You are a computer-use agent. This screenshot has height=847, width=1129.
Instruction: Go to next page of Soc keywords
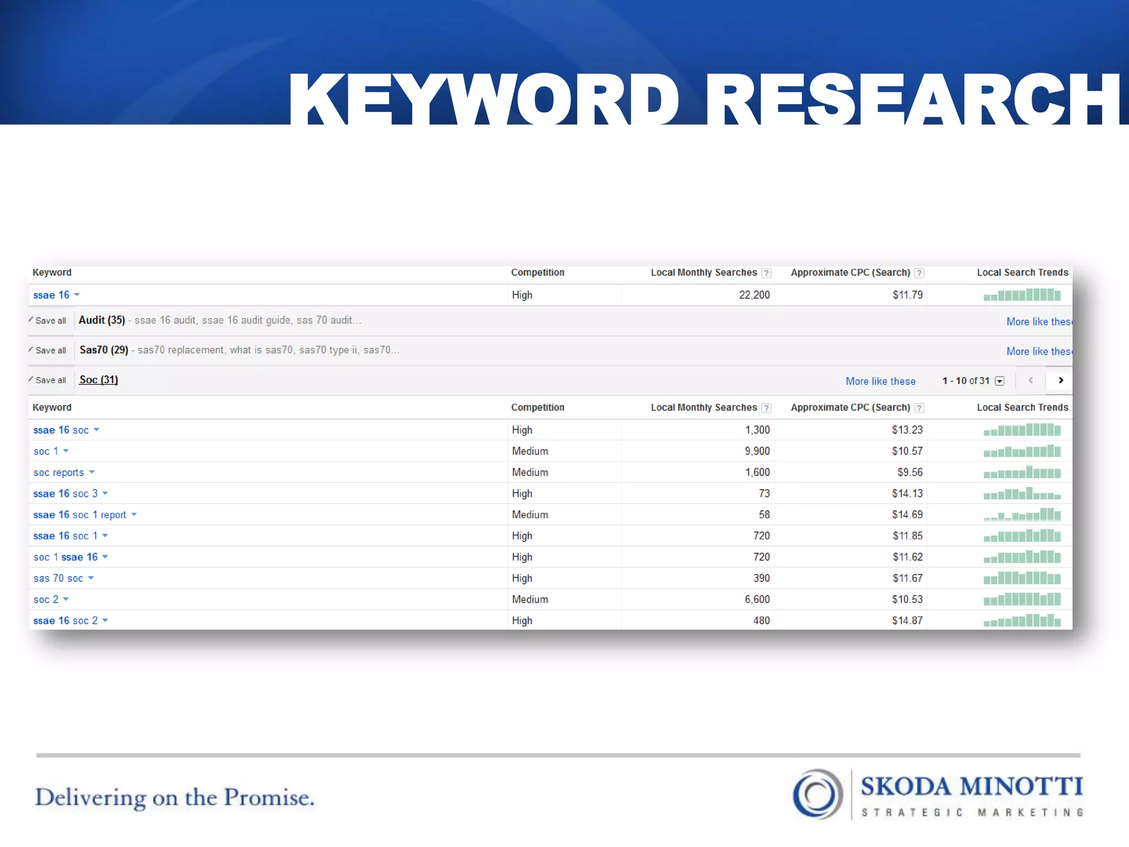pyautogui.click(x=1060, y=380)
